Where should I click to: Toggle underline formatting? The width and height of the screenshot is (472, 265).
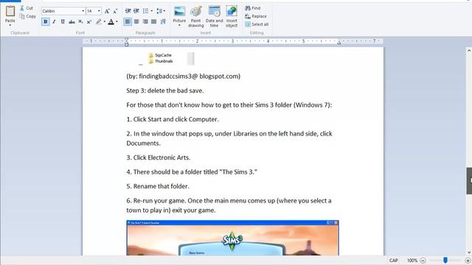(x=63, y=21)
